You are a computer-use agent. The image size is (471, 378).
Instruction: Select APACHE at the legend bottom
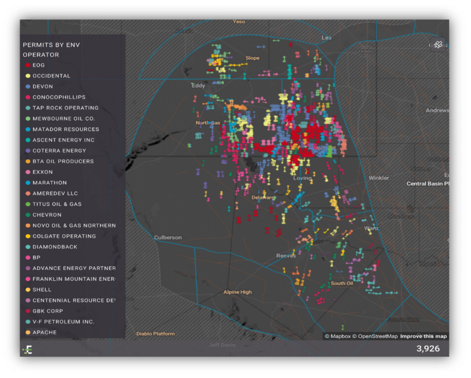(x=44, y=333)
